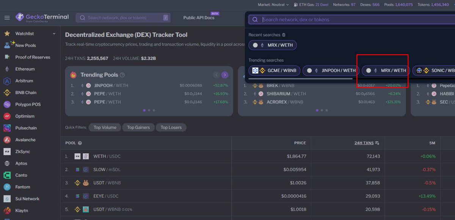The height and width of the screenshot is (220, 455).
Task: Open JINPOOH / WETH trending pool
Action: tap(111, 86)
